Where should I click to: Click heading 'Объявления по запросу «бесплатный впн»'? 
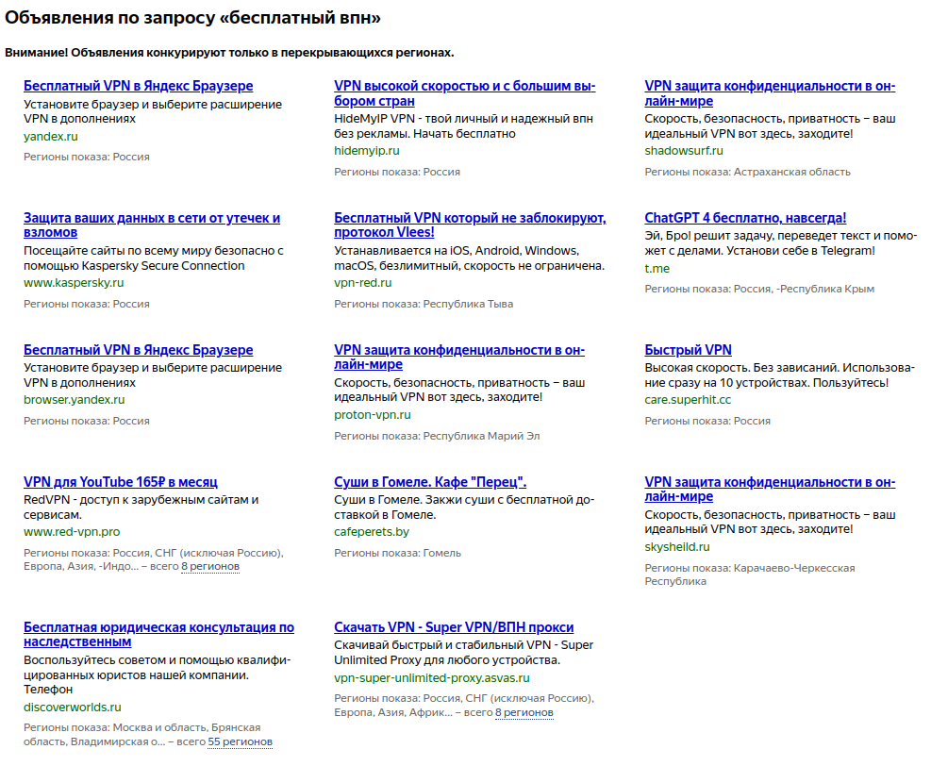[x=193, y=18]
